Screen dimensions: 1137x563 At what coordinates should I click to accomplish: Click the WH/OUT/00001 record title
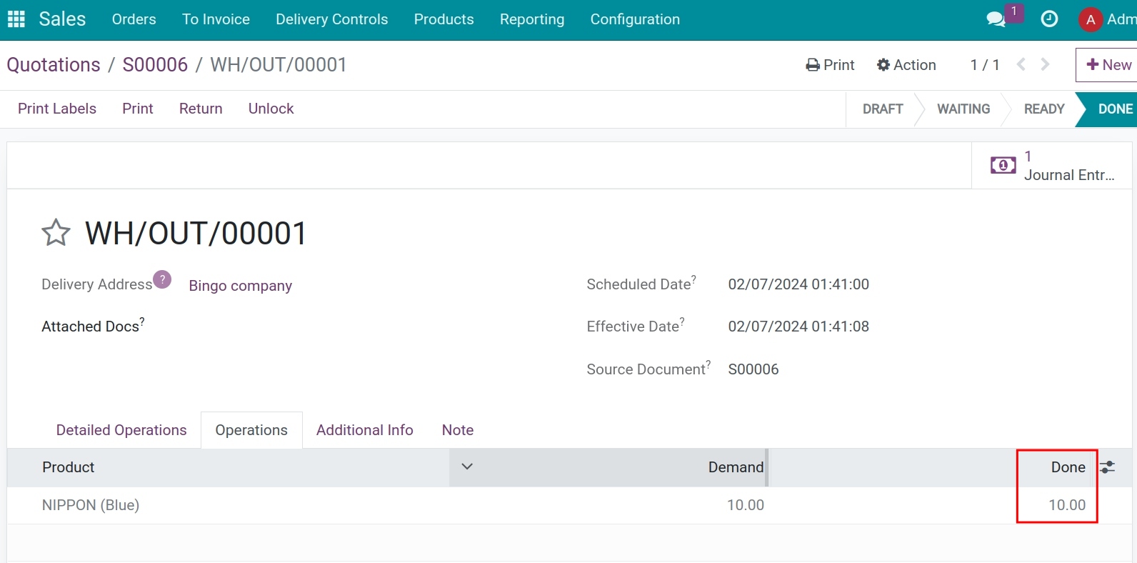tap(196, 234)
